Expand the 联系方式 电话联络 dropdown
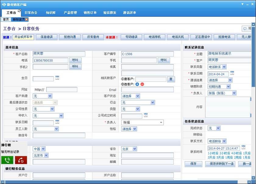Image resolution: width=256 pixels, height=184 pixels. 224,141
